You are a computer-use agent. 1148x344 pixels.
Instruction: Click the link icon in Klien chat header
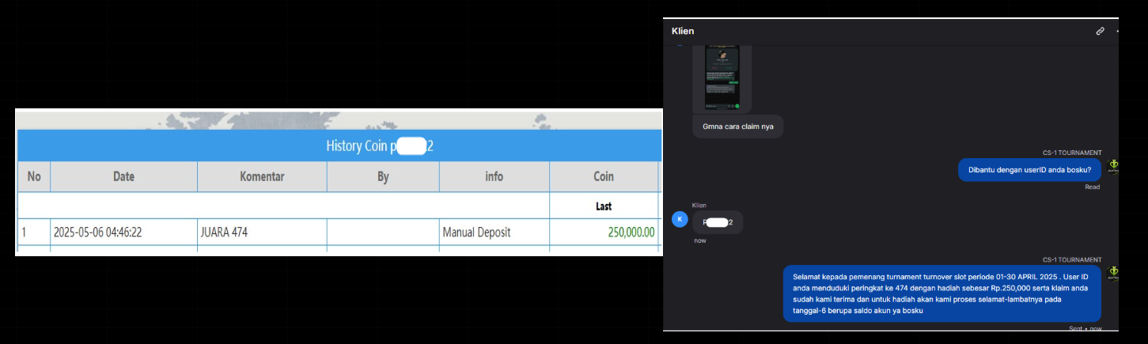coord(1100,32)
